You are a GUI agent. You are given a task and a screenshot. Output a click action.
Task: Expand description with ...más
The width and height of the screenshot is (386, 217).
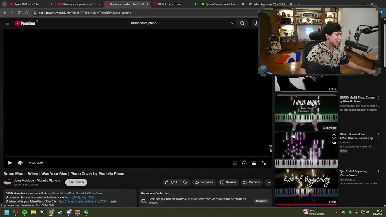(113, 201)
